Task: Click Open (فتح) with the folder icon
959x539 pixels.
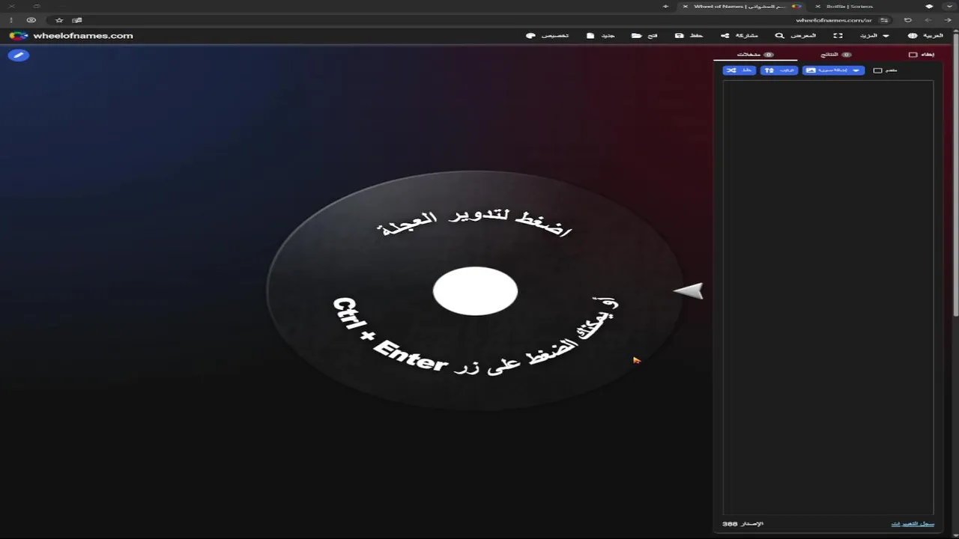Action: point(644,35)
